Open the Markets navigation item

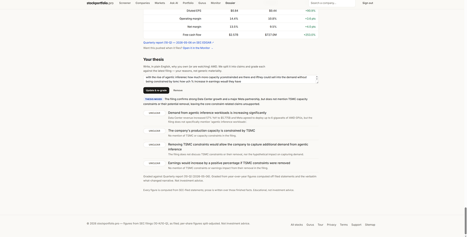click(x=160, y=3)
